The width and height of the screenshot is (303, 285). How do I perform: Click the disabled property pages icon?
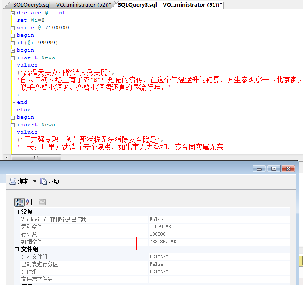coord(42,202)
